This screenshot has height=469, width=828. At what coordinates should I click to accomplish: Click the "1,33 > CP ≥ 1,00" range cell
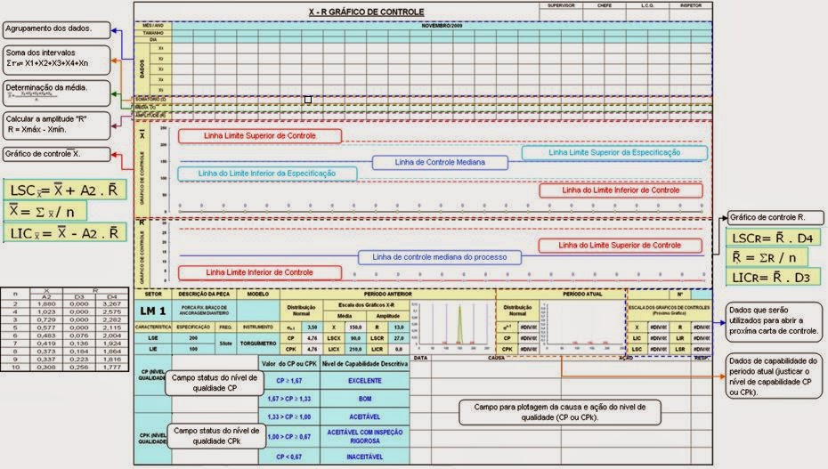point(289,416)
